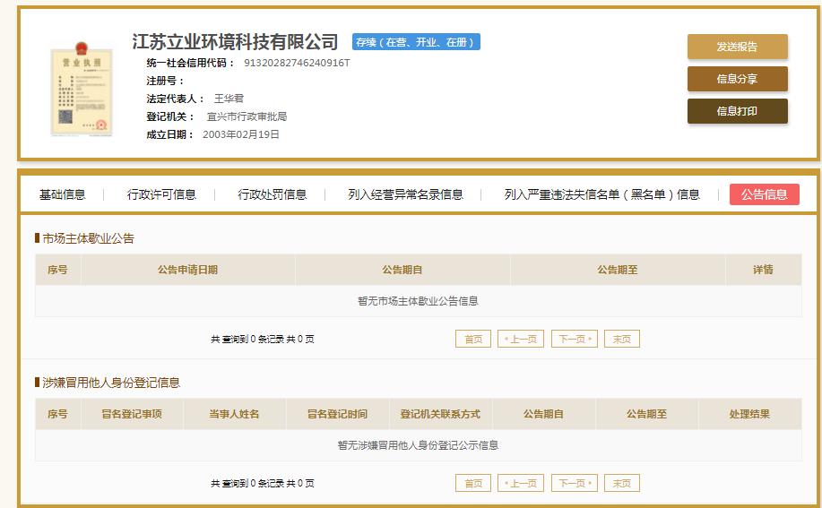Click 下一页 under 涉嫌冒用他人身份 table
This screenshot has height=508, width=822.
pos(575,483)
